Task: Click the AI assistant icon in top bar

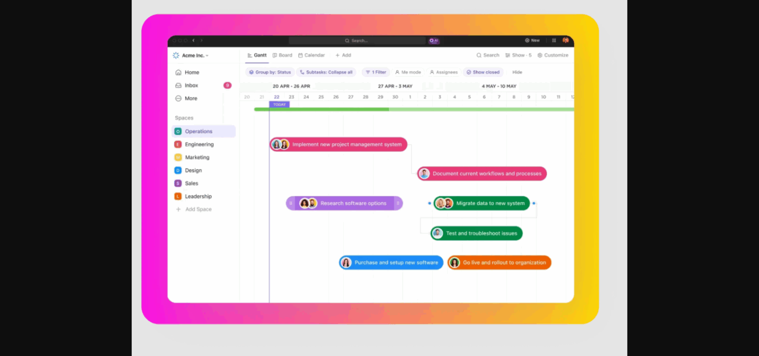Action: [434, 40]
